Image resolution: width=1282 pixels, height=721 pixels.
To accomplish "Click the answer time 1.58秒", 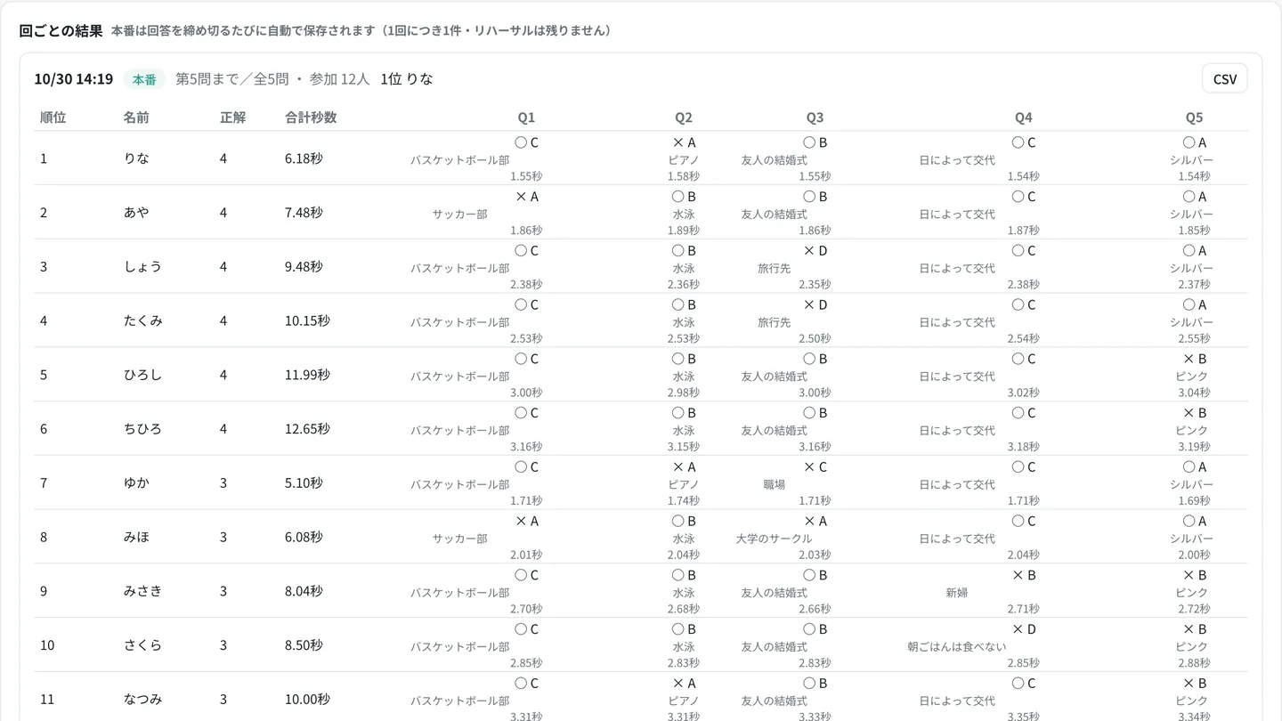I will 684,176.
